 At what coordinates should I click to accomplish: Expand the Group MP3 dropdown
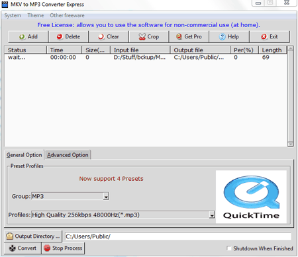click(x=106, y=196)
